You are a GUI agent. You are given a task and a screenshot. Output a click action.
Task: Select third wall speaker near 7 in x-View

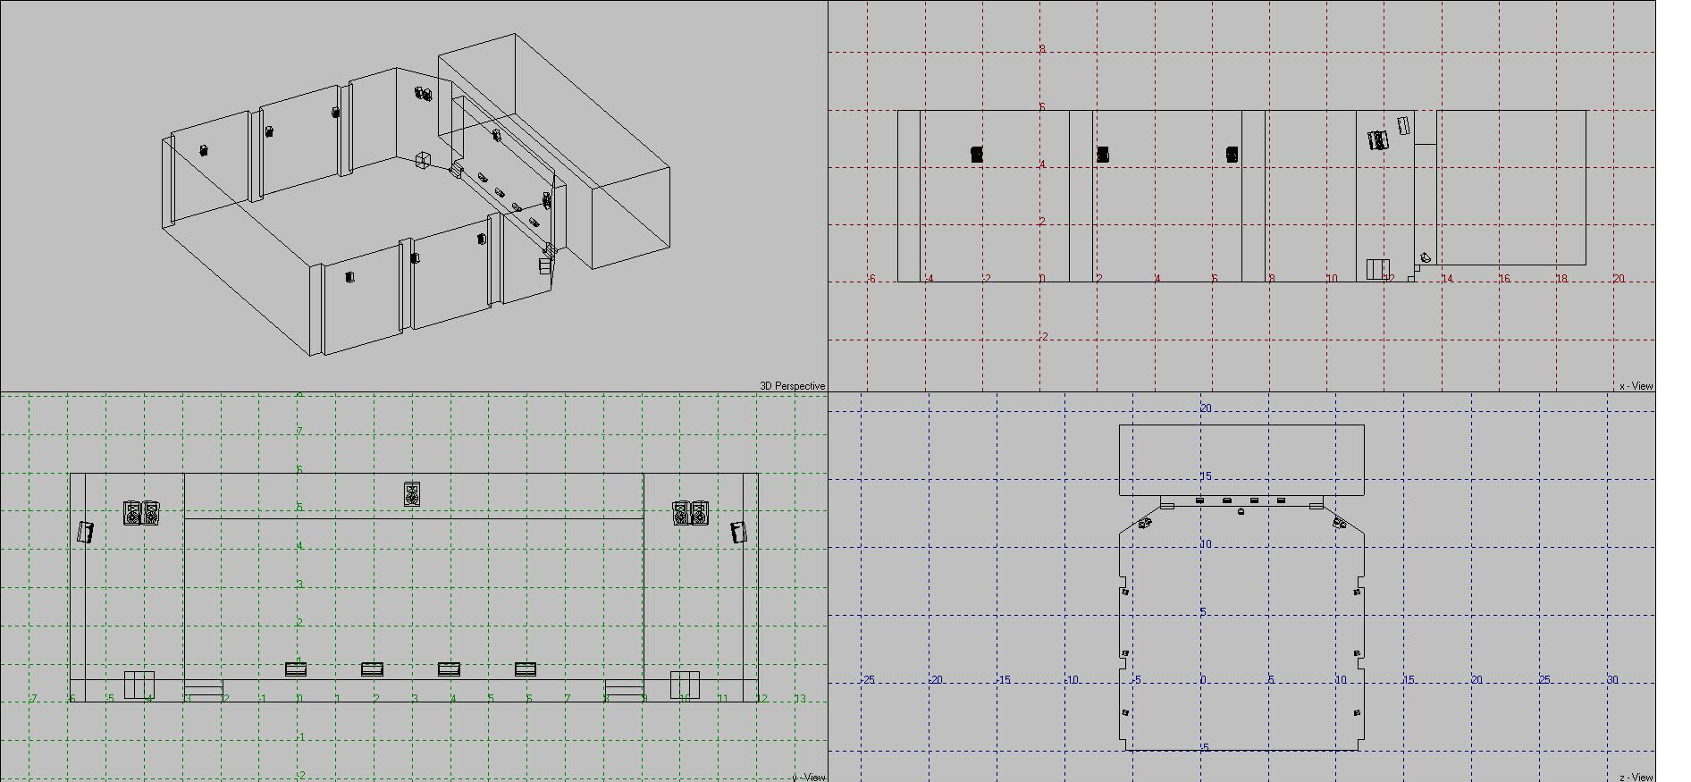(x=1232, y=155)
